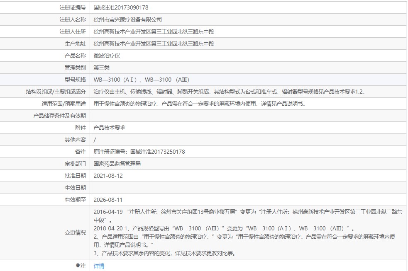Select change item 3 about 产品技术要求
This screenshot has height=271, width=408.
coord(165,253)
